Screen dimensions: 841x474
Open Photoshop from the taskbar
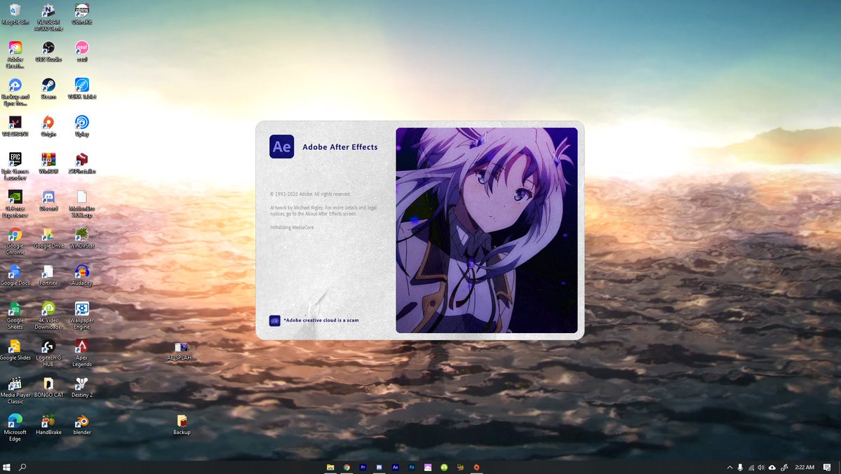(412, 467)
